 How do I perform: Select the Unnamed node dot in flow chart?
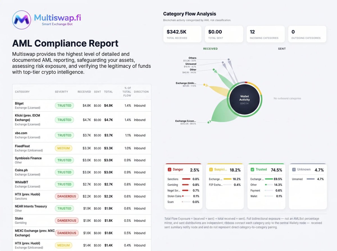click(x=223, y=62)
